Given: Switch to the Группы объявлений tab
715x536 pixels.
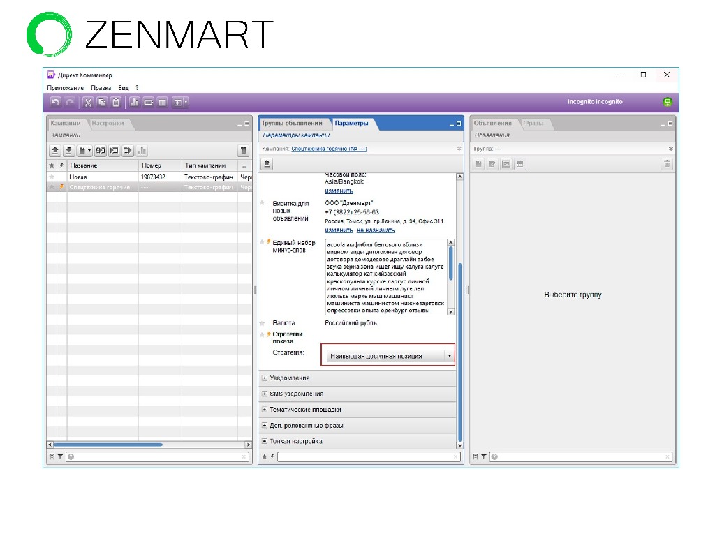Looking at the screenshot, I should (292, 123).
